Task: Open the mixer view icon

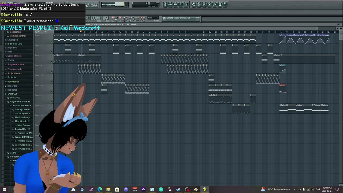Action: tap(186, 4)
